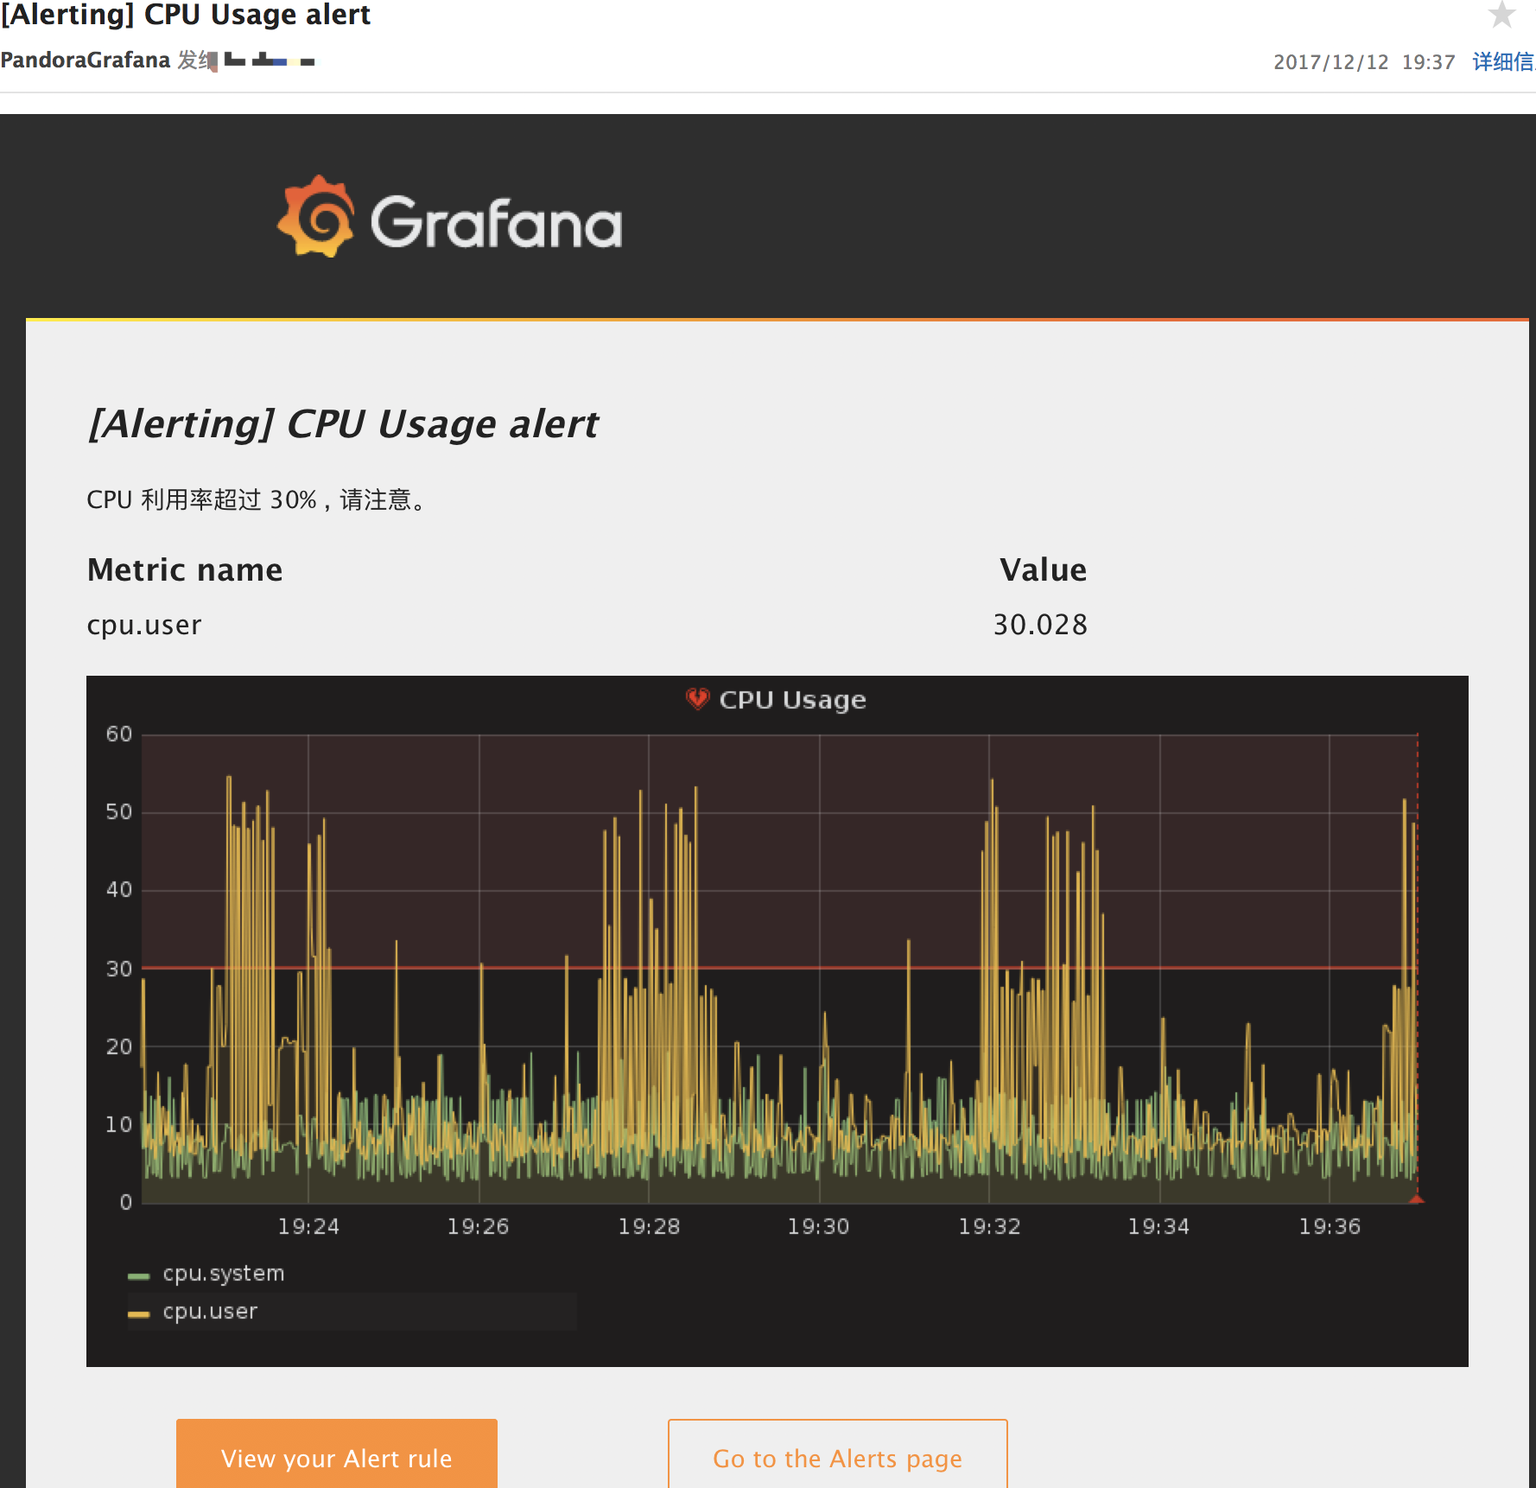Click the green cpu.system color swatch
Image resolution: width=1536 pixels, height=1488 pixels.
[138, 1276]
